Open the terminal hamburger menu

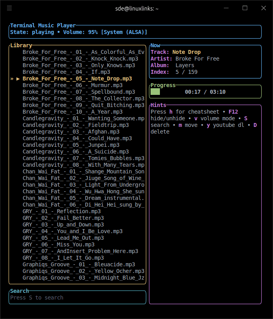click(10, 8)
